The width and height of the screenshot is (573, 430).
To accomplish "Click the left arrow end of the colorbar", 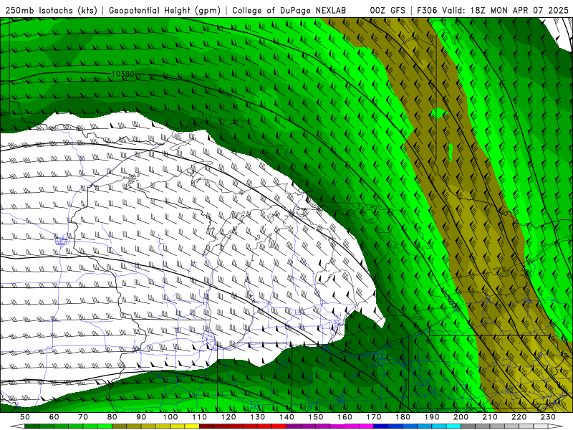I will tap(17, 426).
